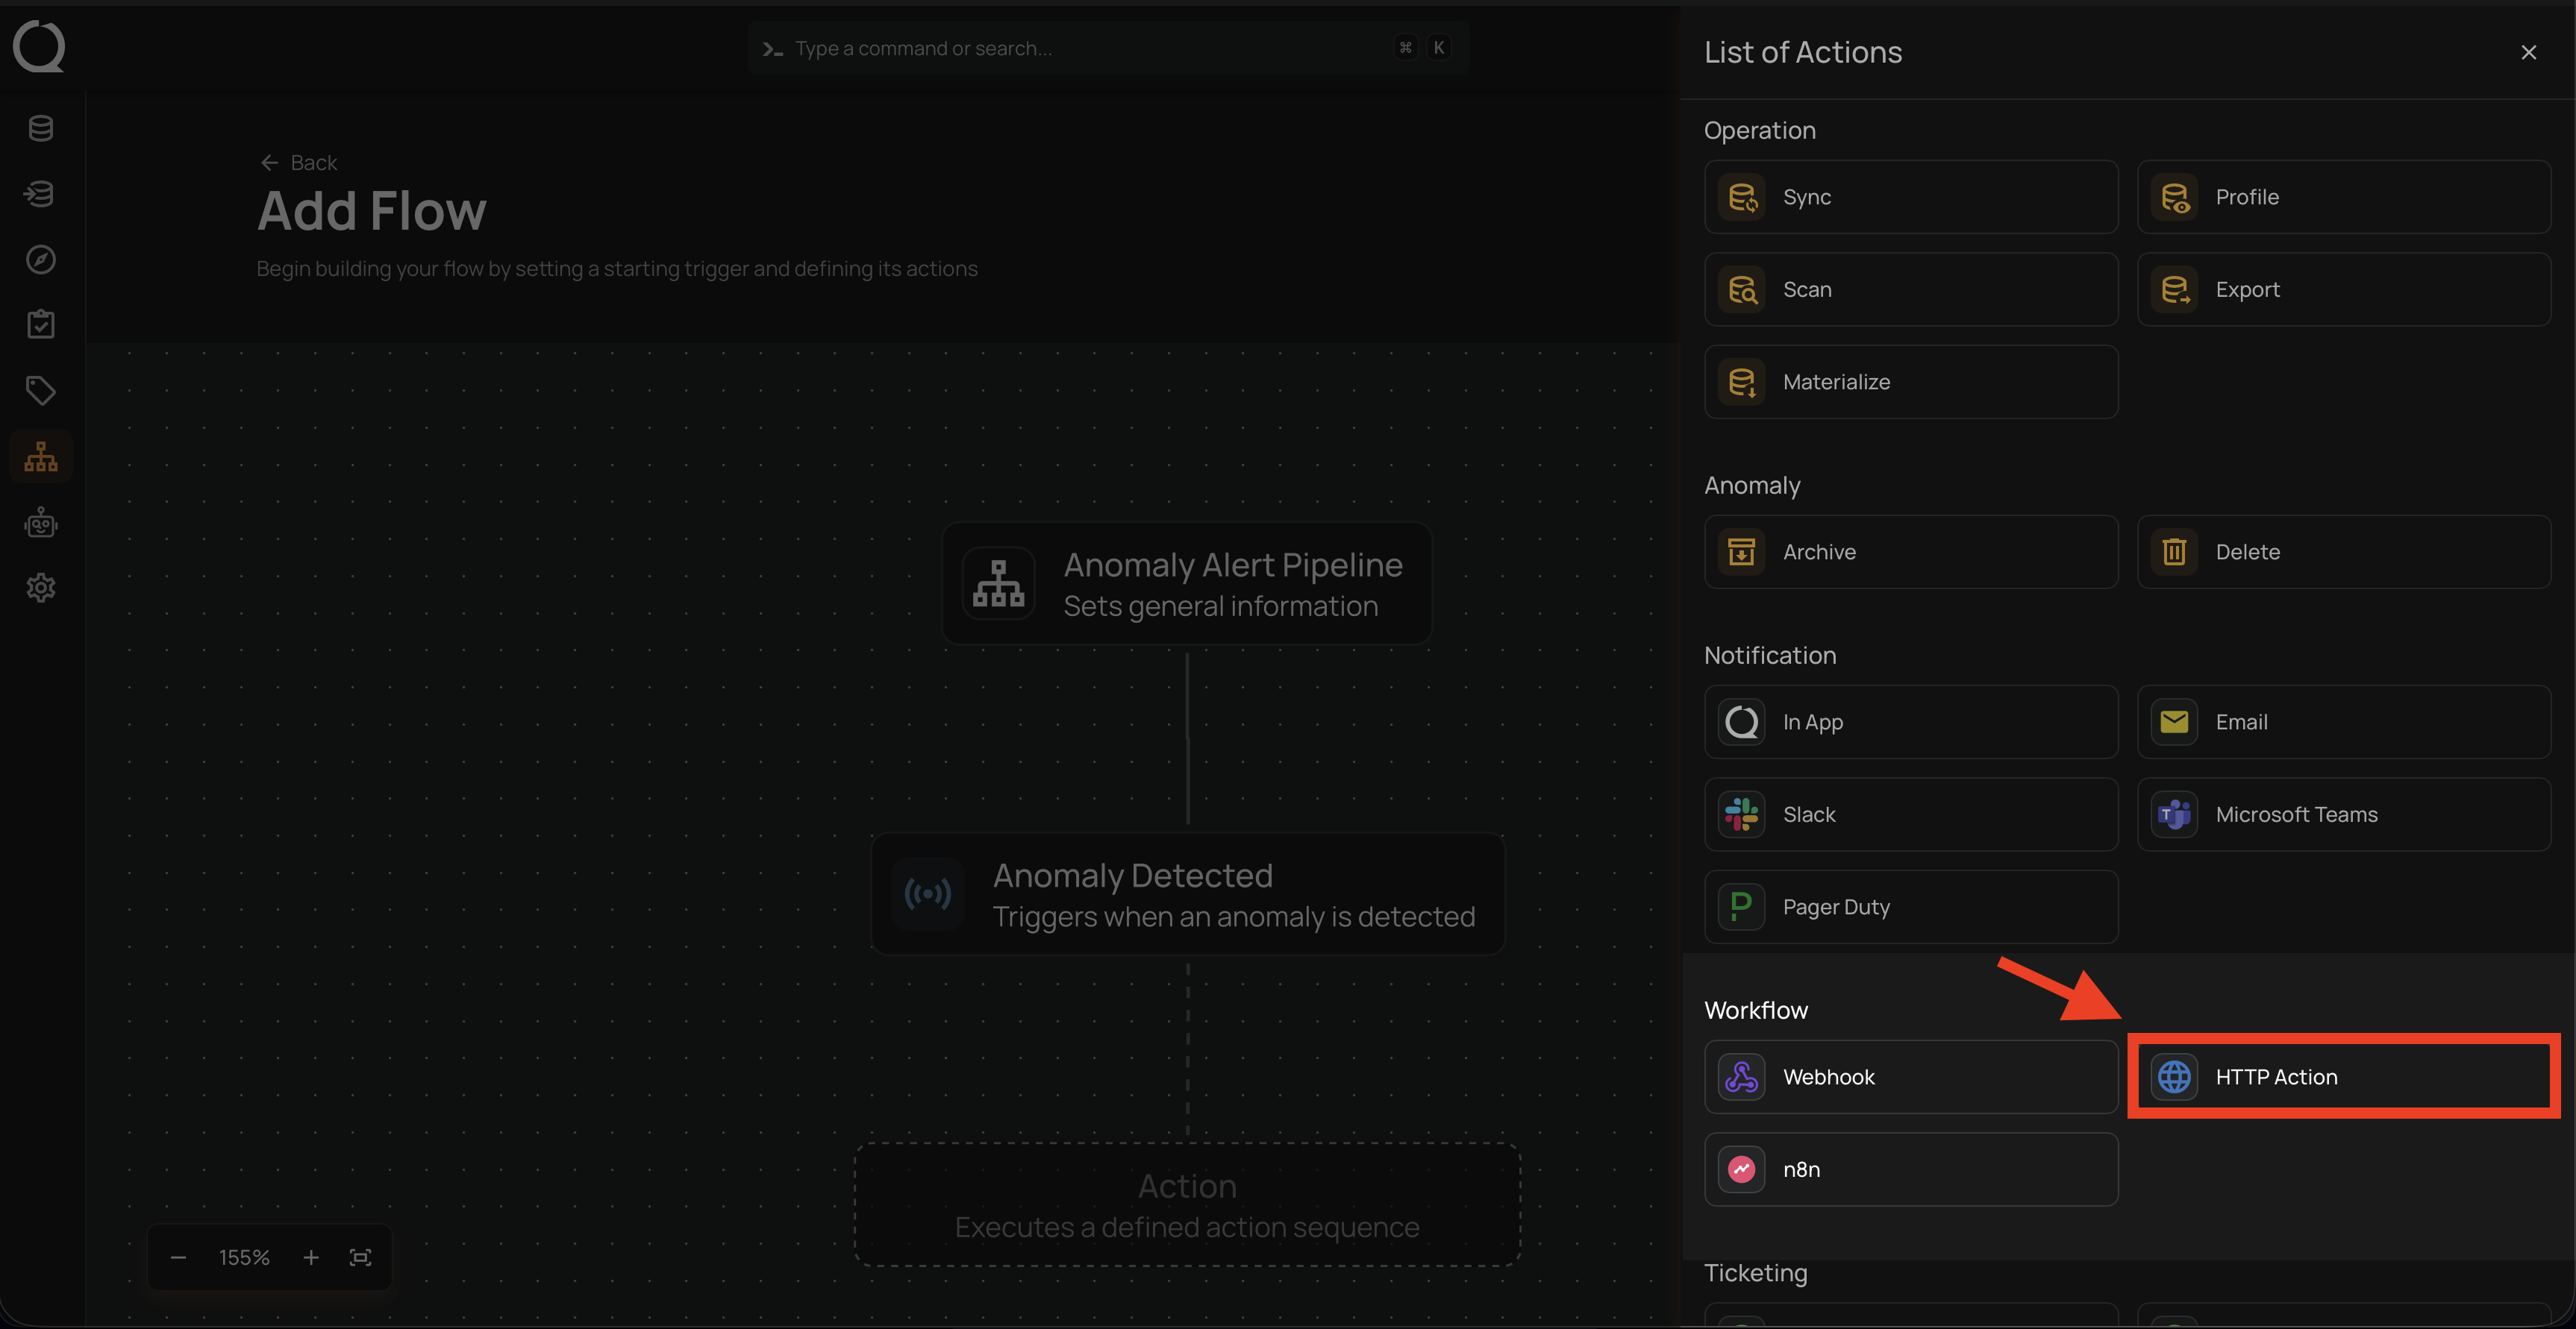Zoom in with the plus button
The width and height of the screenshot is (2576, 1329).
(311, 1257)
